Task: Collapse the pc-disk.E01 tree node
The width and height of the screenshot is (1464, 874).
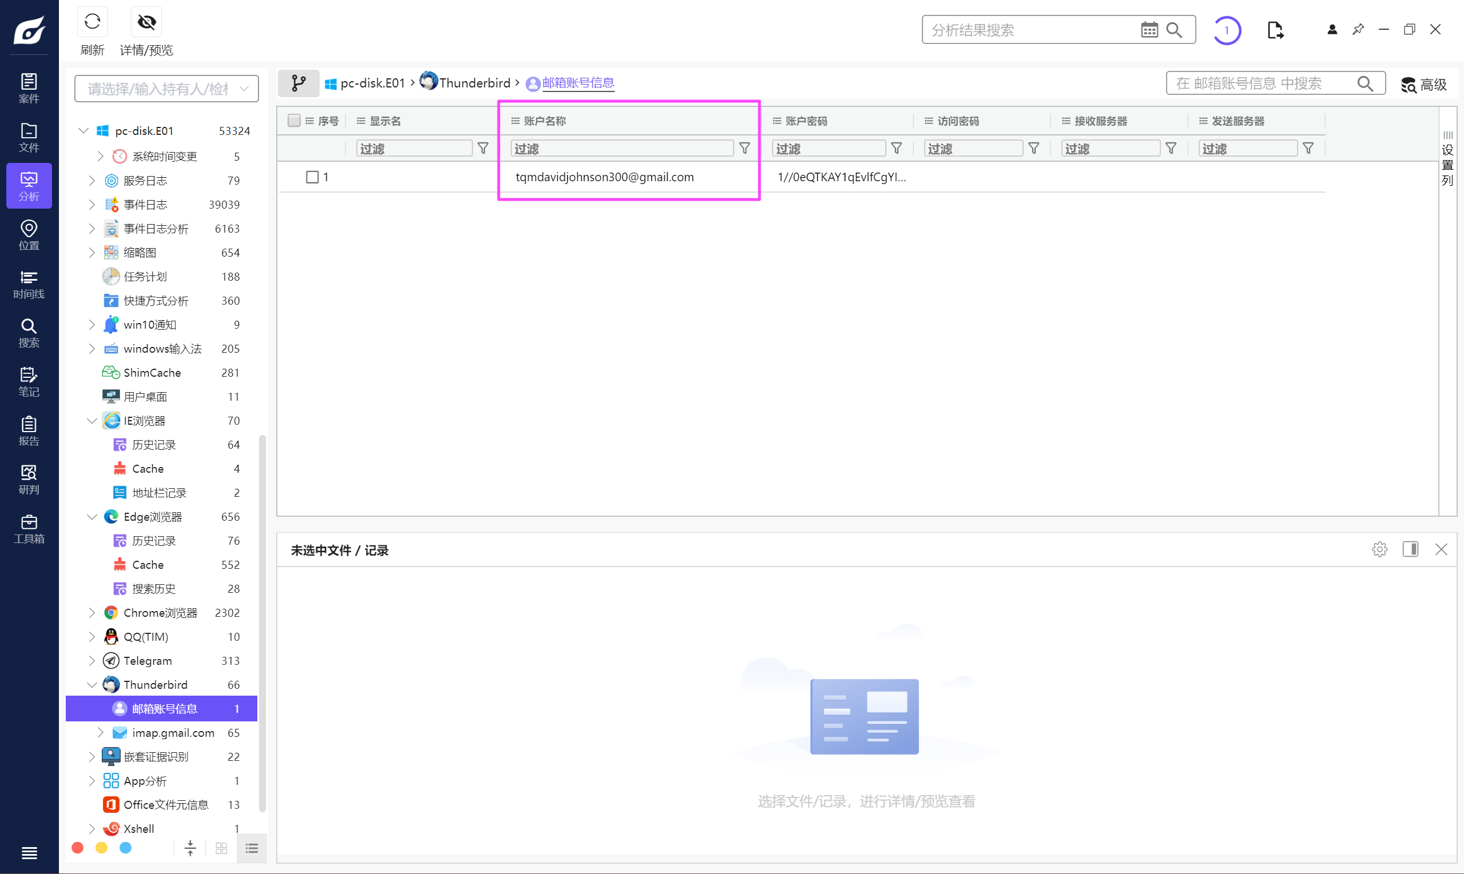Action: (83, 131)
